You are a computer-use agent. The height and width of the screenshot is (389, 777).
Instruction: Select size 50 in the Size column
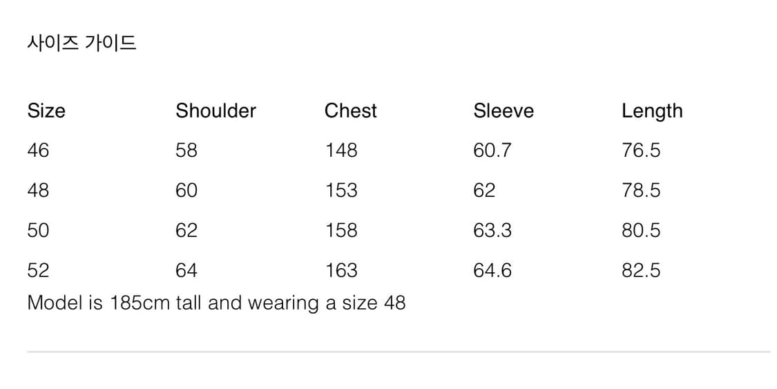(x=38, y=230)
